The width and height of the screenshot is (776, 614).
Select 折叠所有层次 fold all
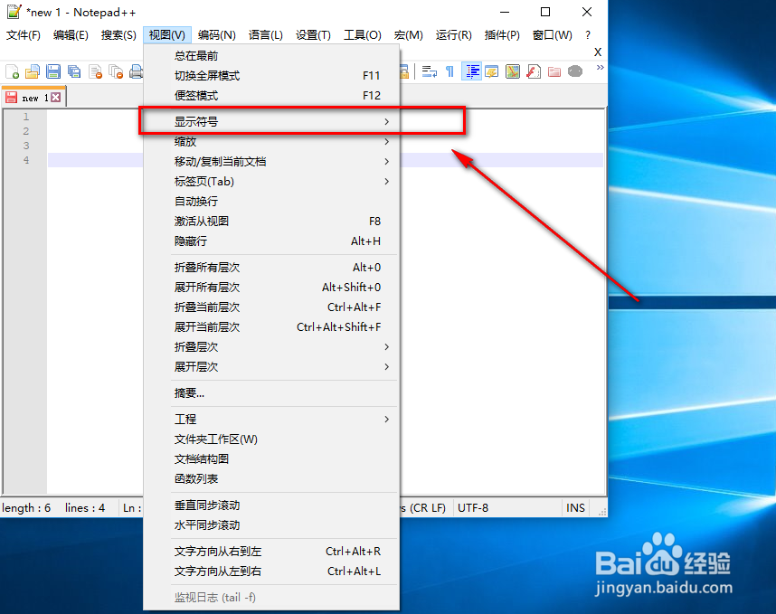271,267
